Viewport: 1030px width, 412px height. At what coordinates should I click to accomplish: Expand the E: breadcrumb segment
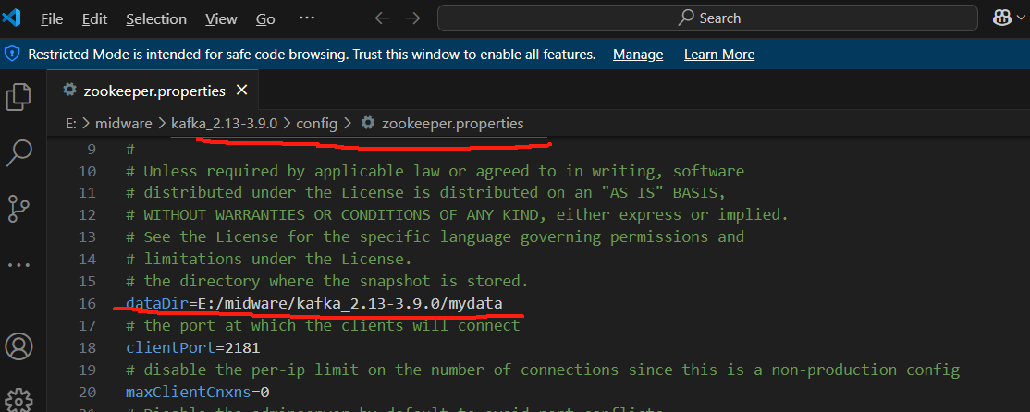point(71,124)
